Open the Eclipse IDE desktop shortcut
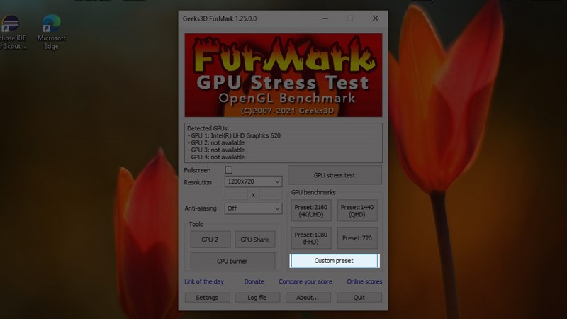 13,32
